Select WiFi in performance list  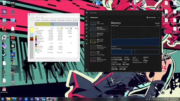(x=99, y=53)
